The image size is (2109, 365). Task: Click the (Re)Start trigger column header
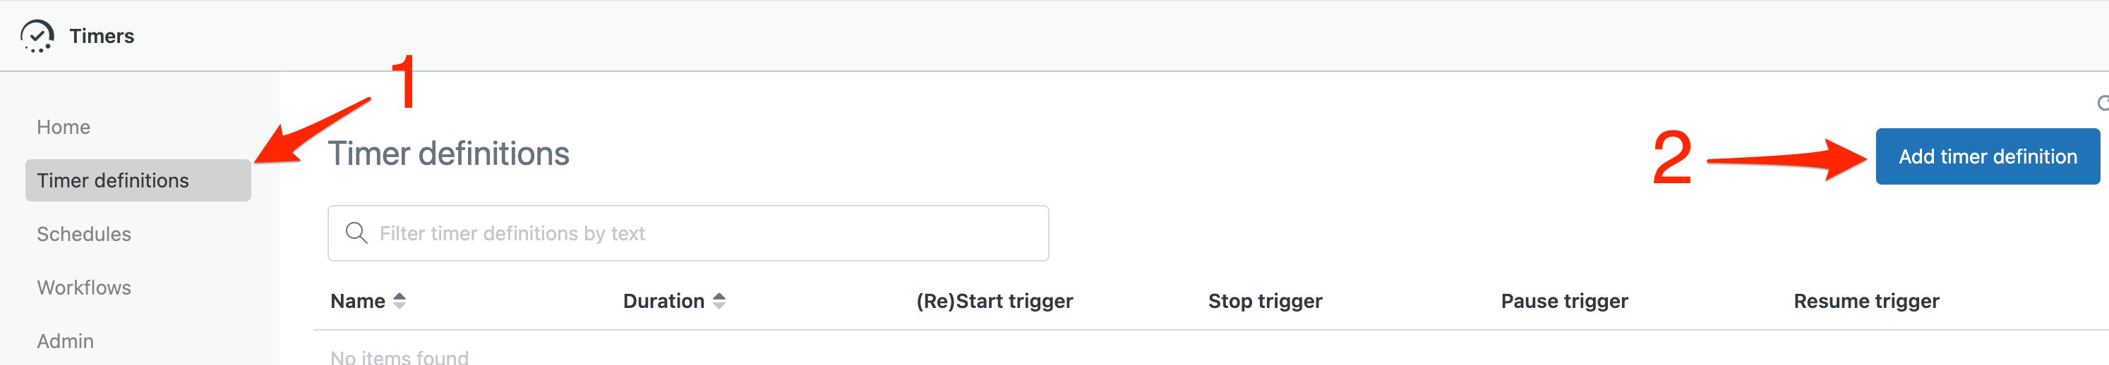click(x=994, y=300)
